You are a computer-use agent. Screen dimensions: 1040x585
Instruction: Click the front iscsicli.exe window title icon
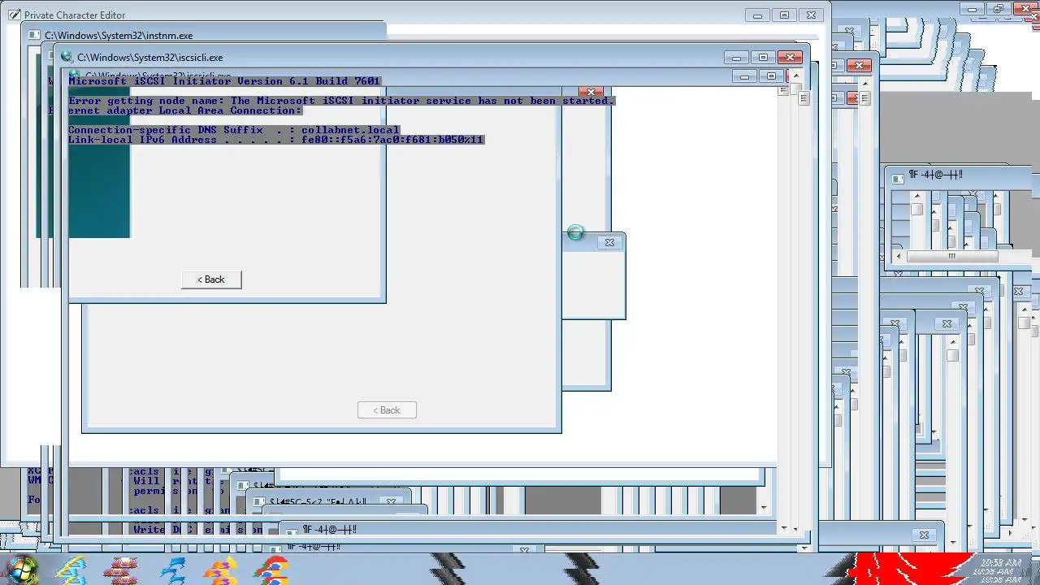[67, 57]
